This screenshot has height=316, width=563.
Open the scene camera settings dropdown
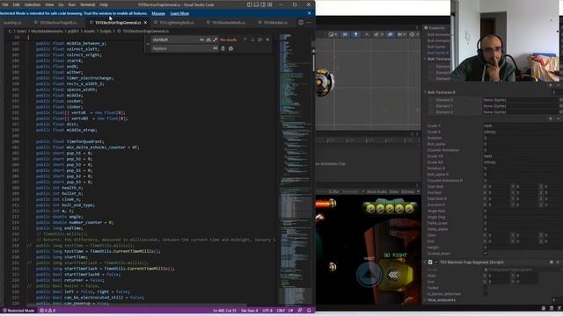[x=401, y=34]
